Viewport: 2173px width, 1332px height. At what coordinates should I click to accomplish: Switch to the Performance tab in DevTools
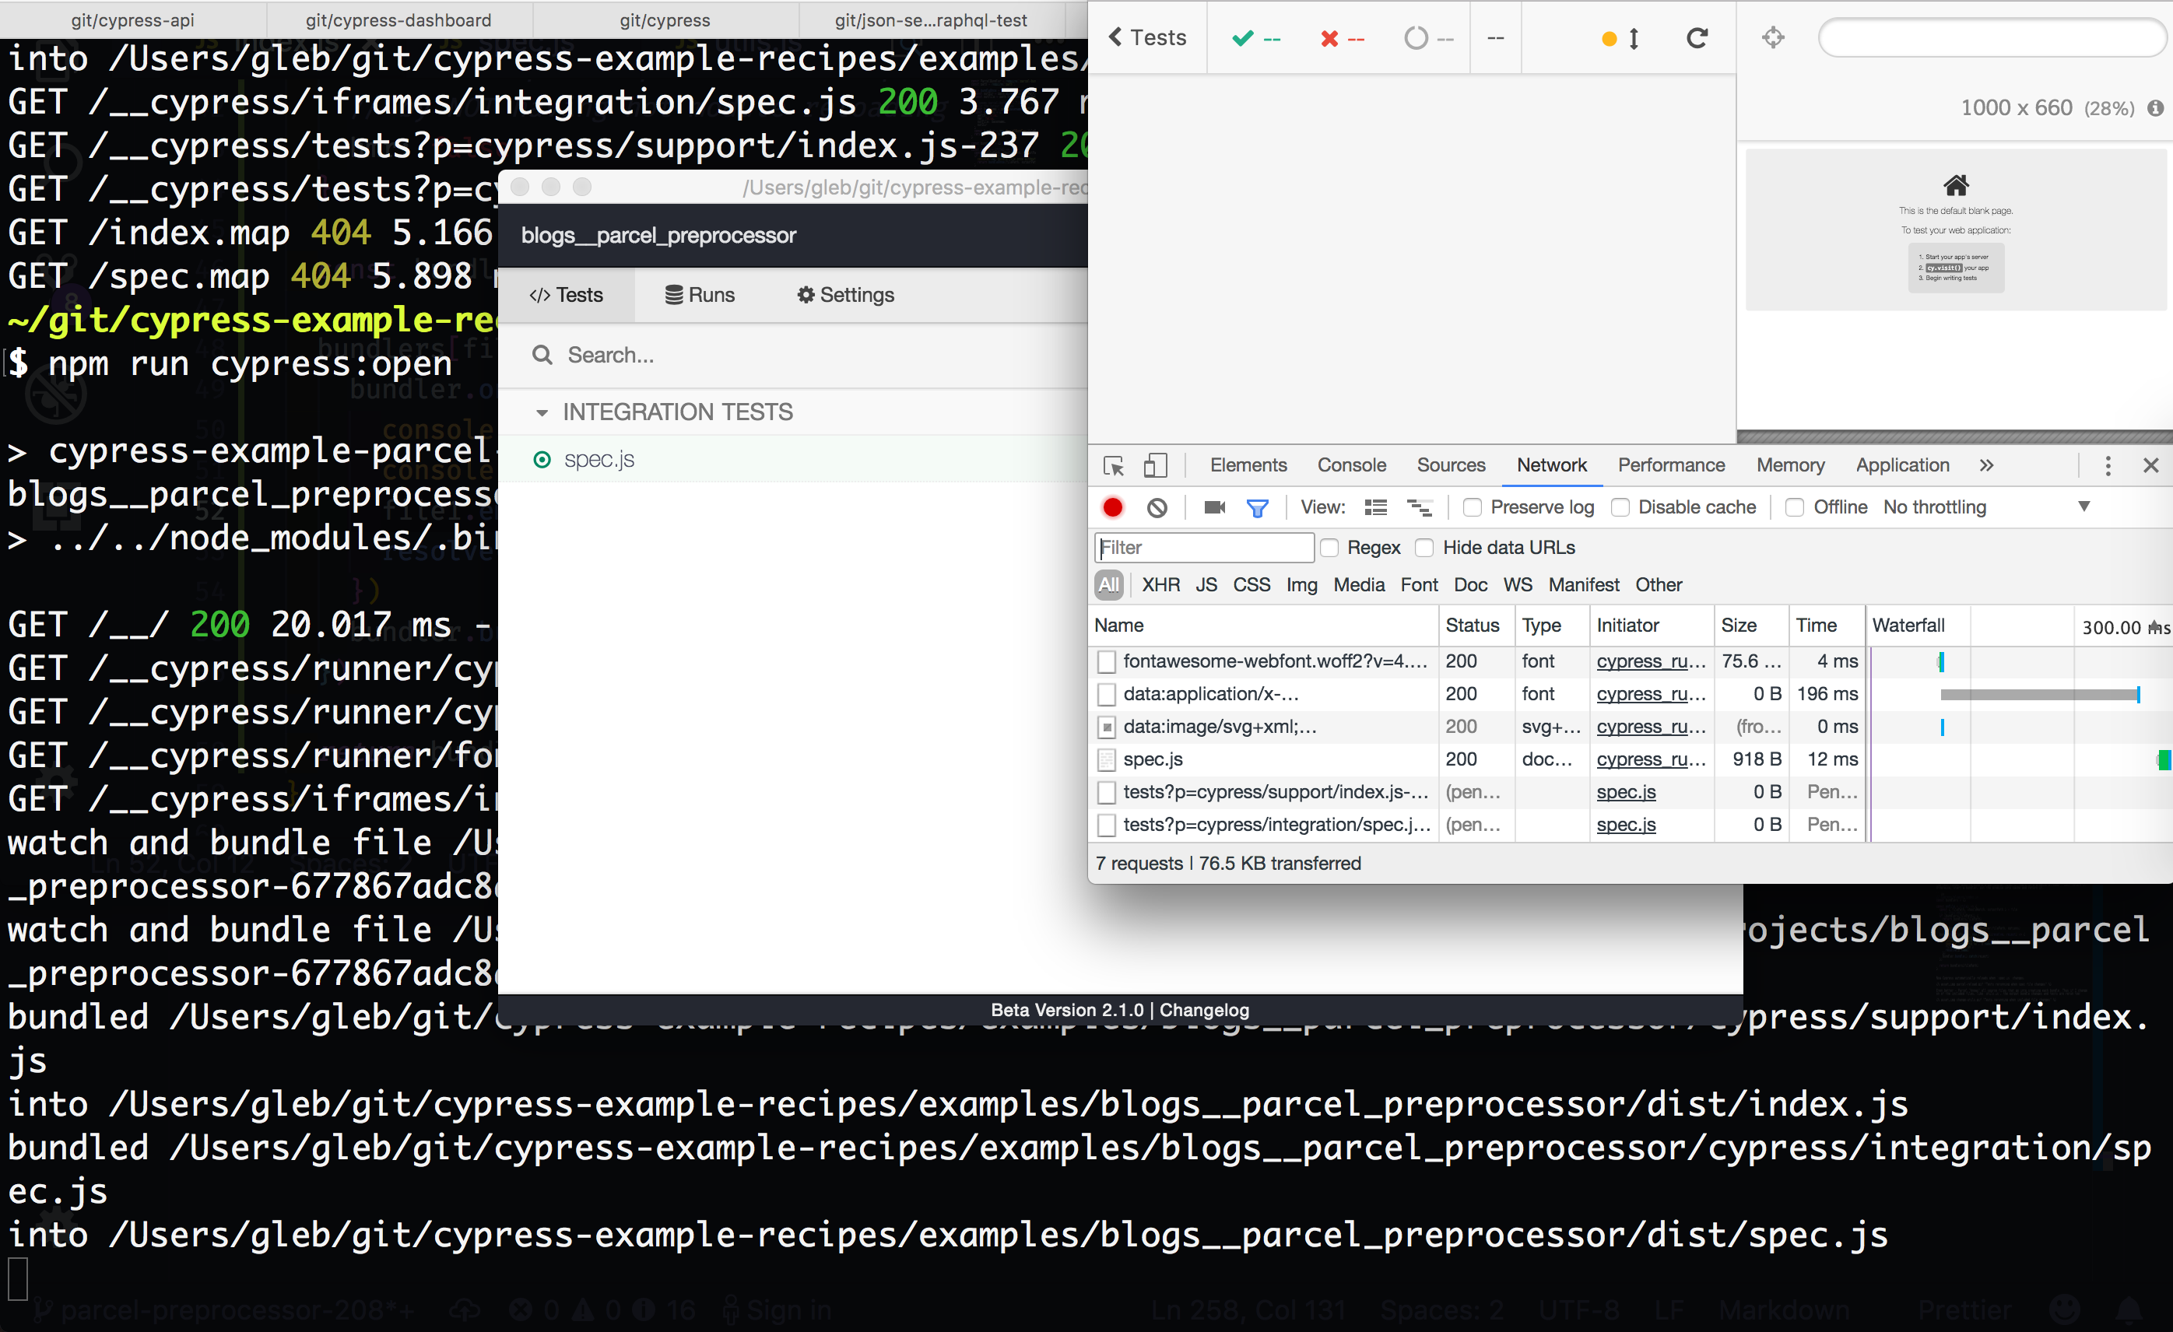click(x=1671, y=464)
